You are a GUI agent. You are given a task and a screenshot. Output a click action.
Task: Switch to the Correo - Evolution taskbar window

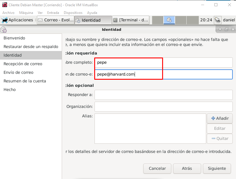pyautogui.click(x=55, y=20)
